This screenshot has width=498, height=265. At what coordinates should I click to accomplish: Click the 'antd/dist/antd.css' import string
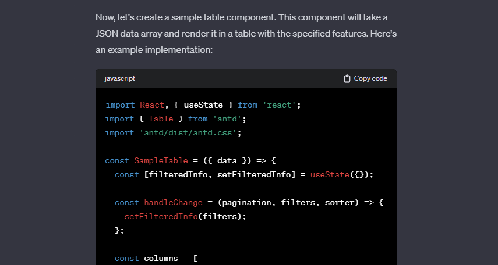(188, 133)
